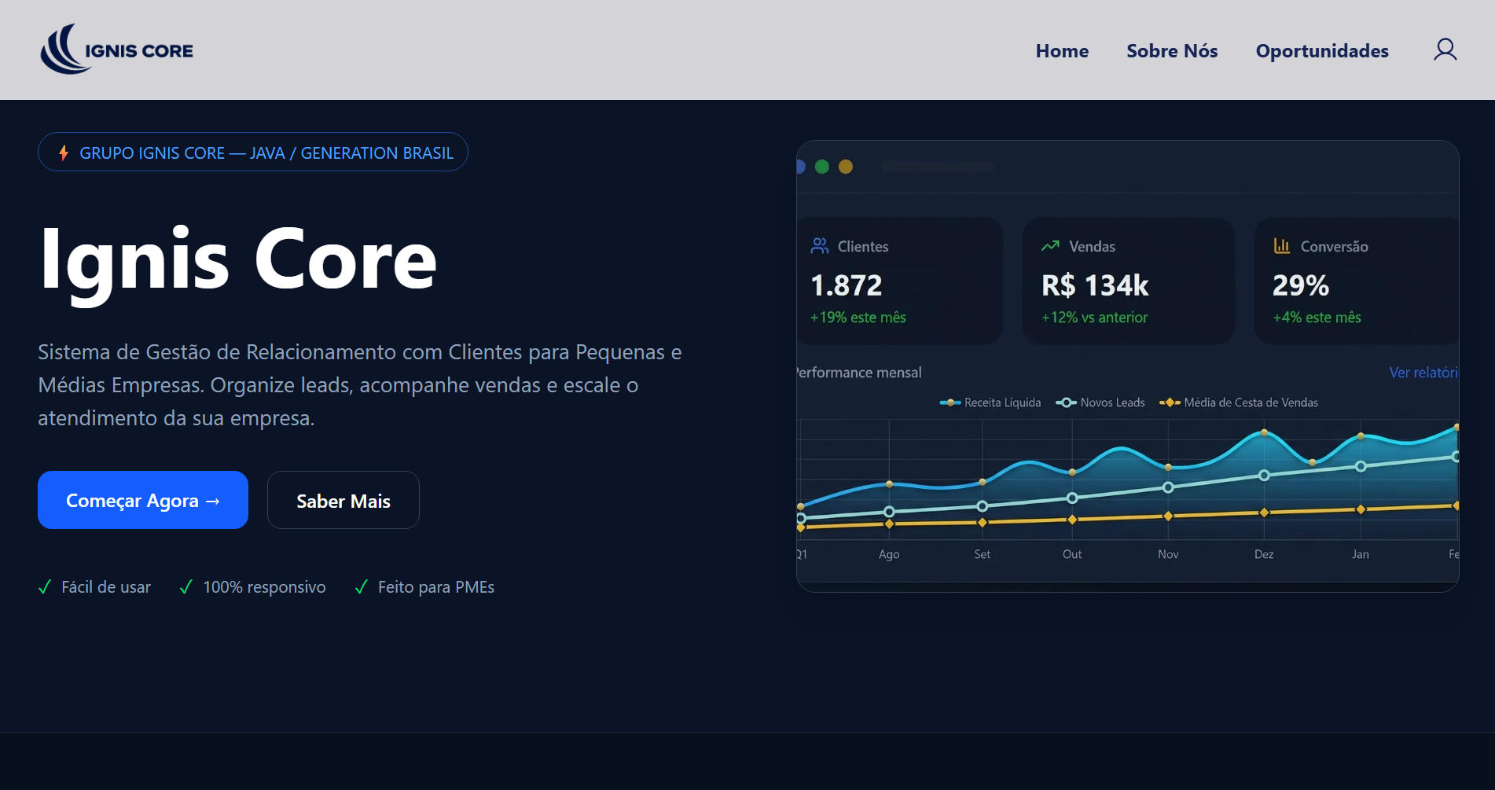Select the Conversão 29% stat card
This screenshot has height=790, width=1495.
coord(1357,281)
